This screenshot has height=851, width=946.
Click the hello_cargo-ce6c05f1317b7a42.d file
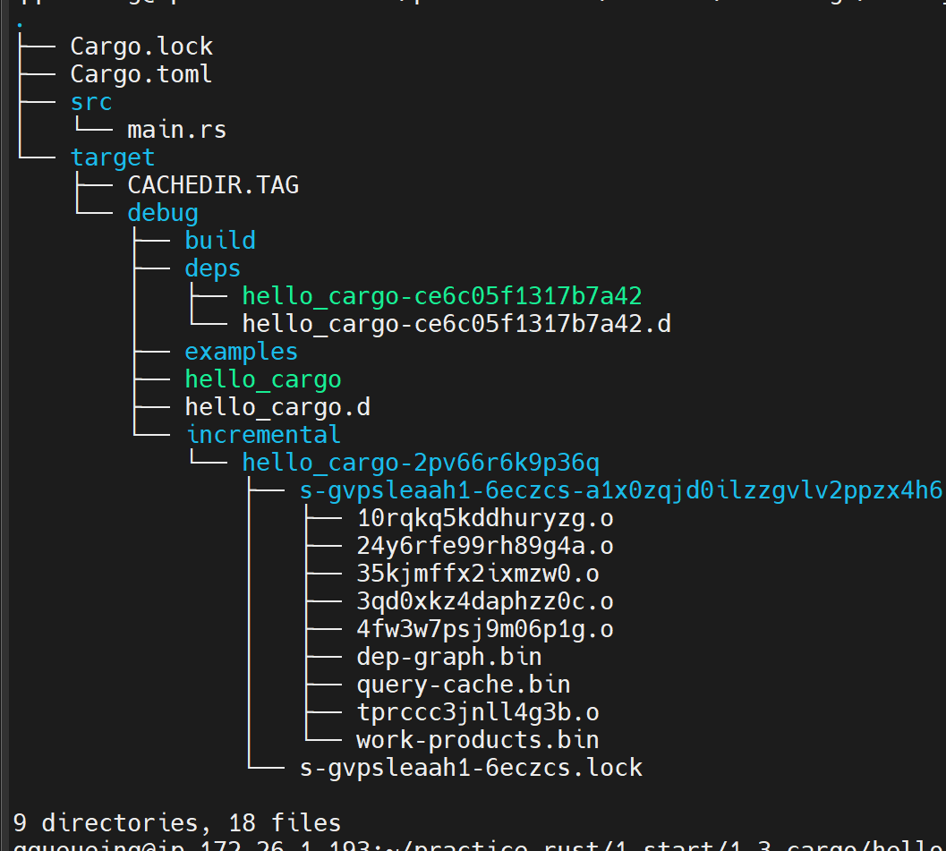pyautogui.click(x=456, y=323)
